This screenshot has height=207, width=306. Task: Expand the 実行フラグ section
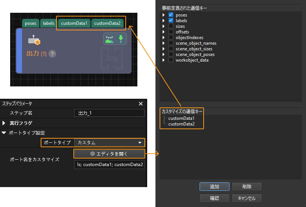coord(4,123)
